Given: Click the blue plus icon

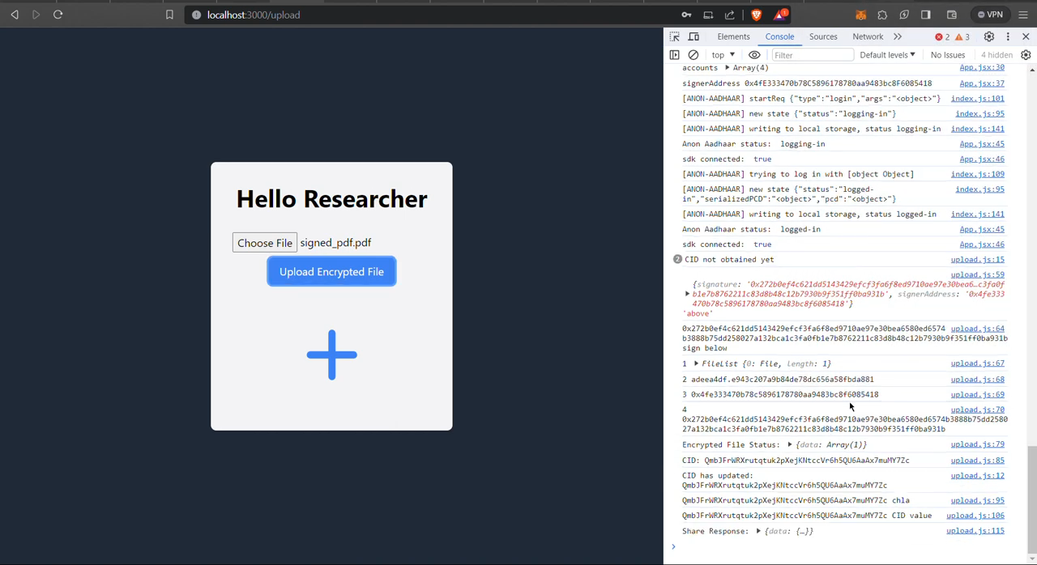Looking at the screenshot, I should tap(331, 355).
